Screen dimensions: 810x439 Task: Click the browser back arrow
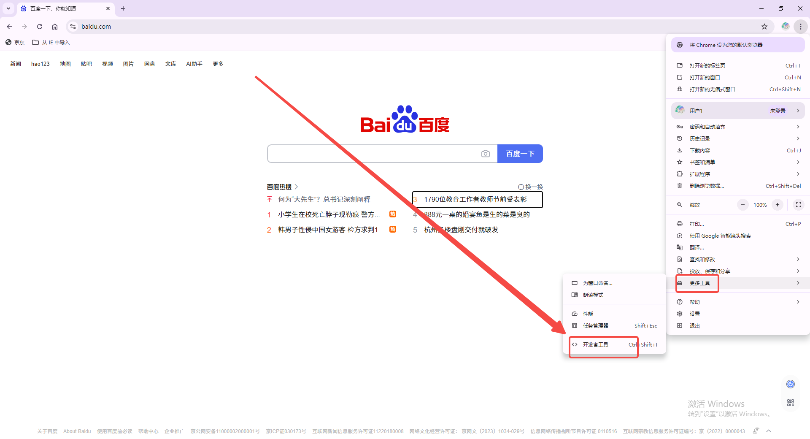(9, 27)
